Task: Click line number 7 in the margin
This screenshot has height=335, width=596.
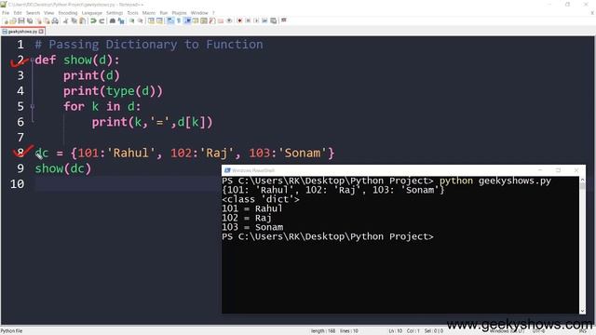Action: [x=20, y=137]
